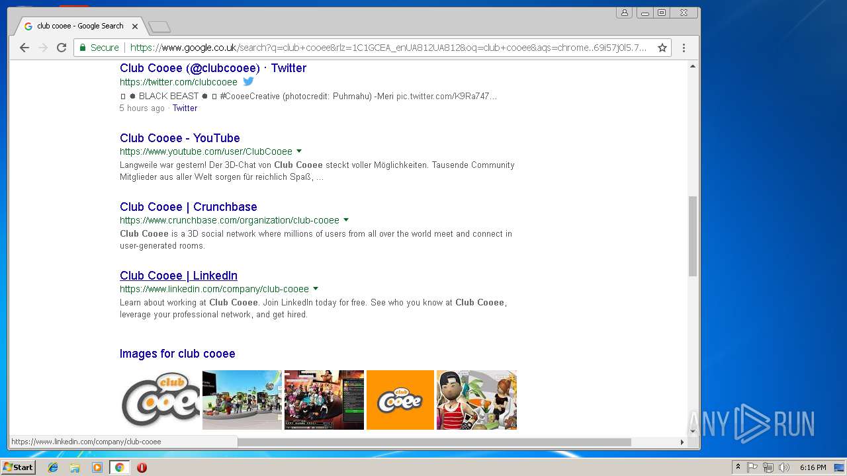Click the scroll up arrow of page
This screenshot has width=847, height=476.
693,66
